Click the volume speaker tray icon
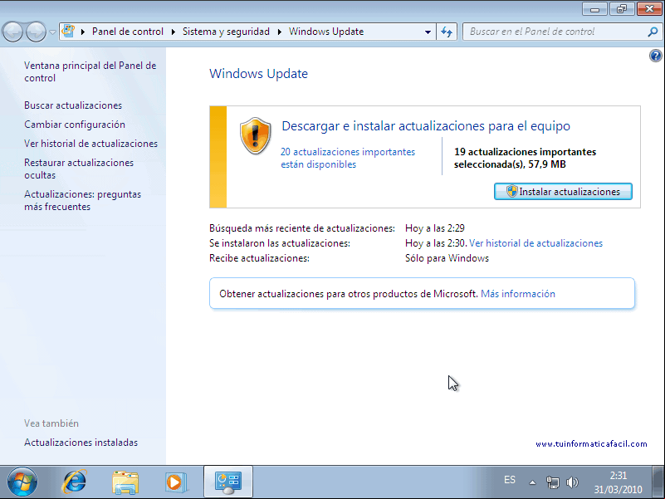This screenshot has width=665, height=499. [572, 482]
